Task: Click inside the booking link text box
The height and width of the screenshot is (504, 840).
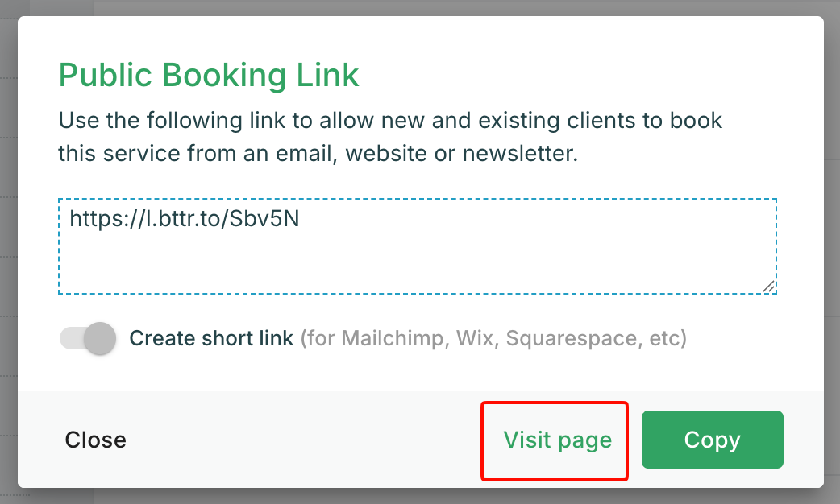Action: (x=417, y=246)
